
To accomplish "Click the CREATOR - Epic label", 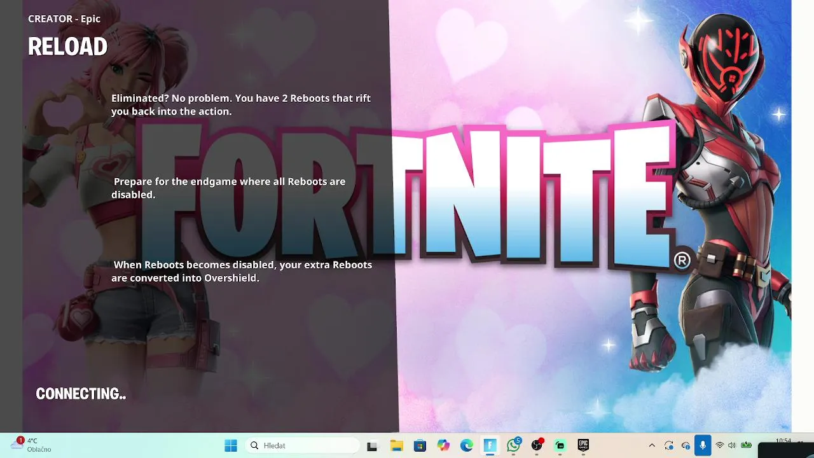I will tap(64, 18).
